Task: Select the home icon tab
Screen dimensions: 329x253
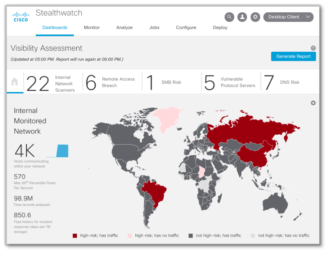Action: pyautogui.click(x=15, y=82)
